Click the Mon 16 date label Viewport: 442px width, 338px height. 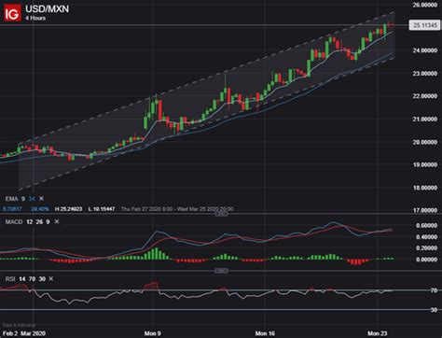265,333
